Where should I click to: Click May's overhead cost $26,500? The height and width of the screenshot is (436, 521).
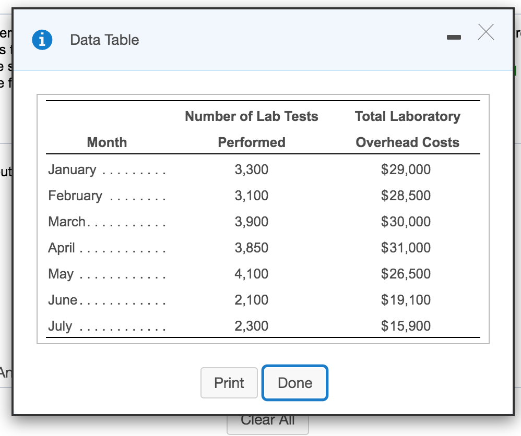[x=406, y=274]
